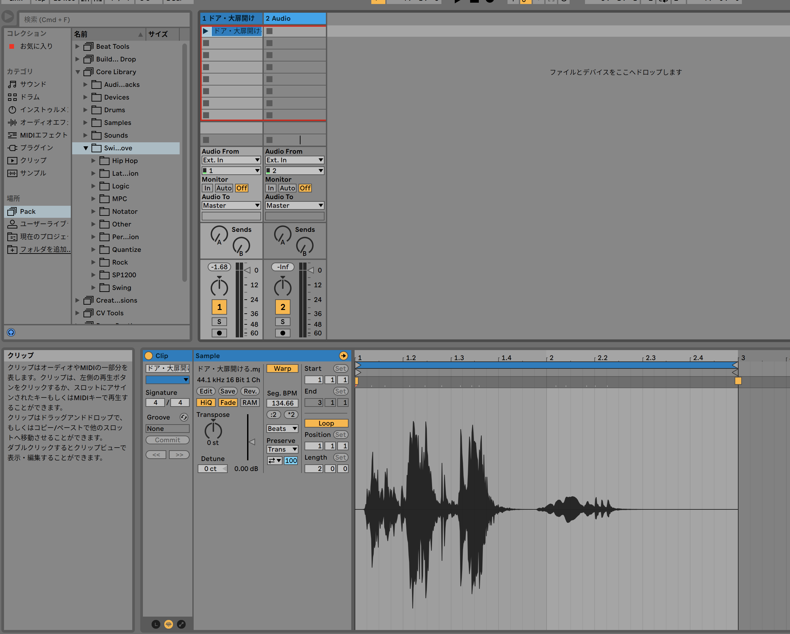The width and height of the screenshot is (790, 634).
Task: Click the Sample box arrow icon
Action: [343, 356]
